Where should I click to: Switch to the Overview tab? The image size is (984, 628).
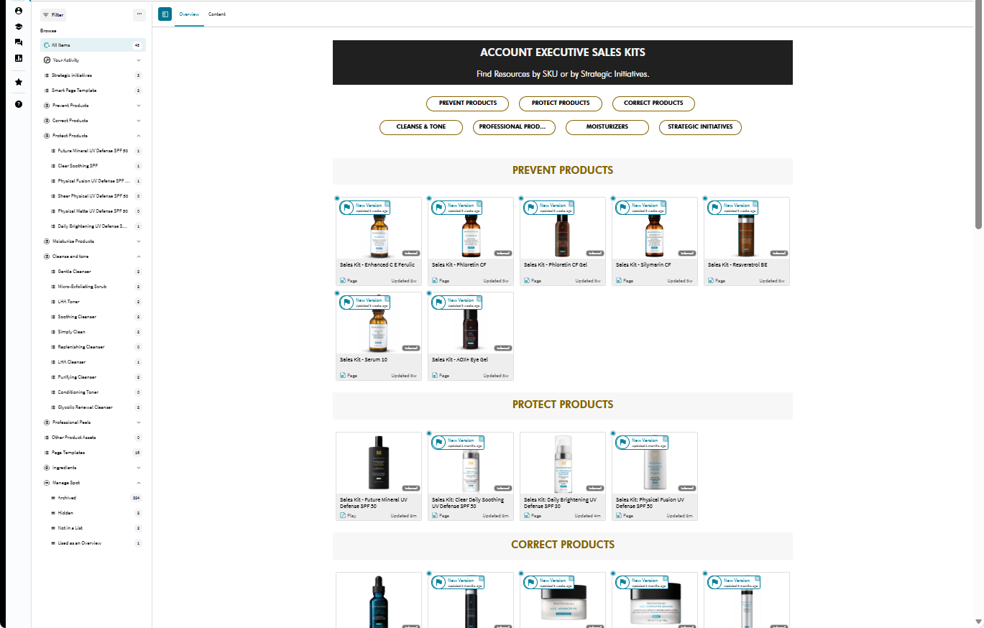(x=190, y=14)
